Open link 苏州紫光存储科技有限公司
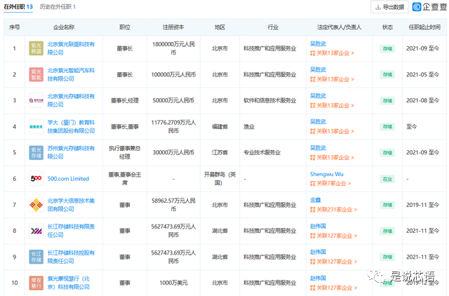 coord(71,153)
